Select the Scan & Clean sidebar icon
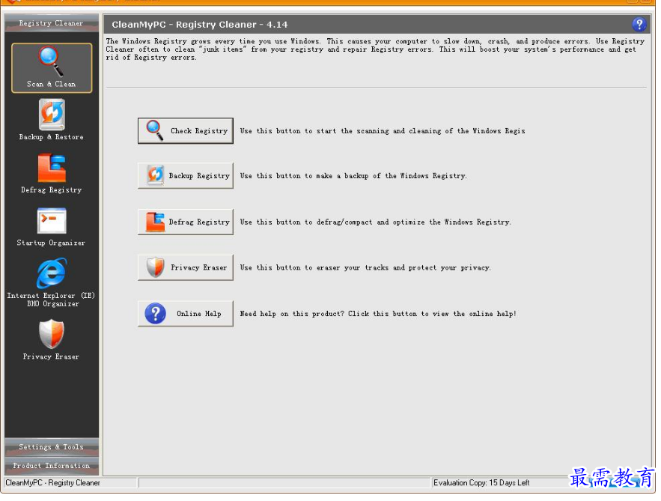Image resolution: width=661 pixels, height=501 pixels. pos(52,67)
